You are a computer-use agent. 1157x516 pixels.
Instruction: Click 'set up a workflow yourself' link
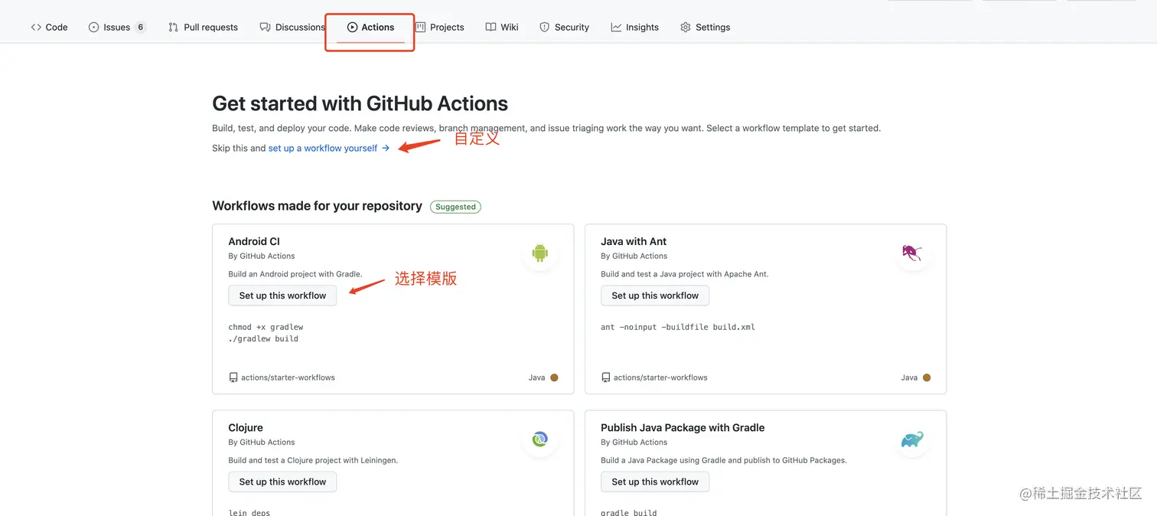(x=329, y=148)
